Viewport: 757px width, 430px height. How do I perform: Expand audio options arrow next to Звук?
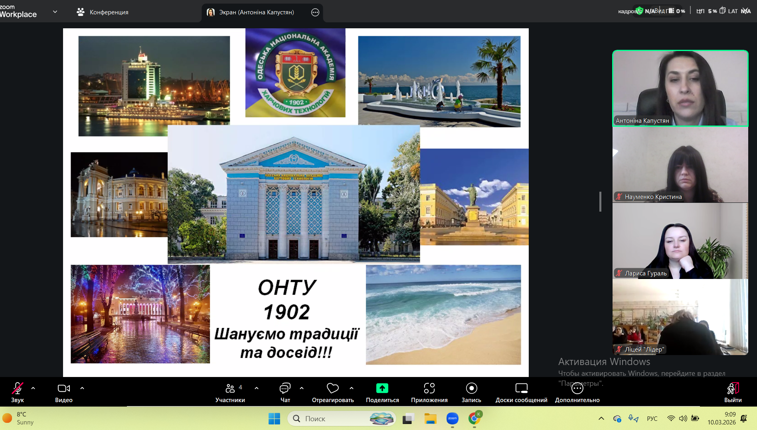[x=33, y=388]
